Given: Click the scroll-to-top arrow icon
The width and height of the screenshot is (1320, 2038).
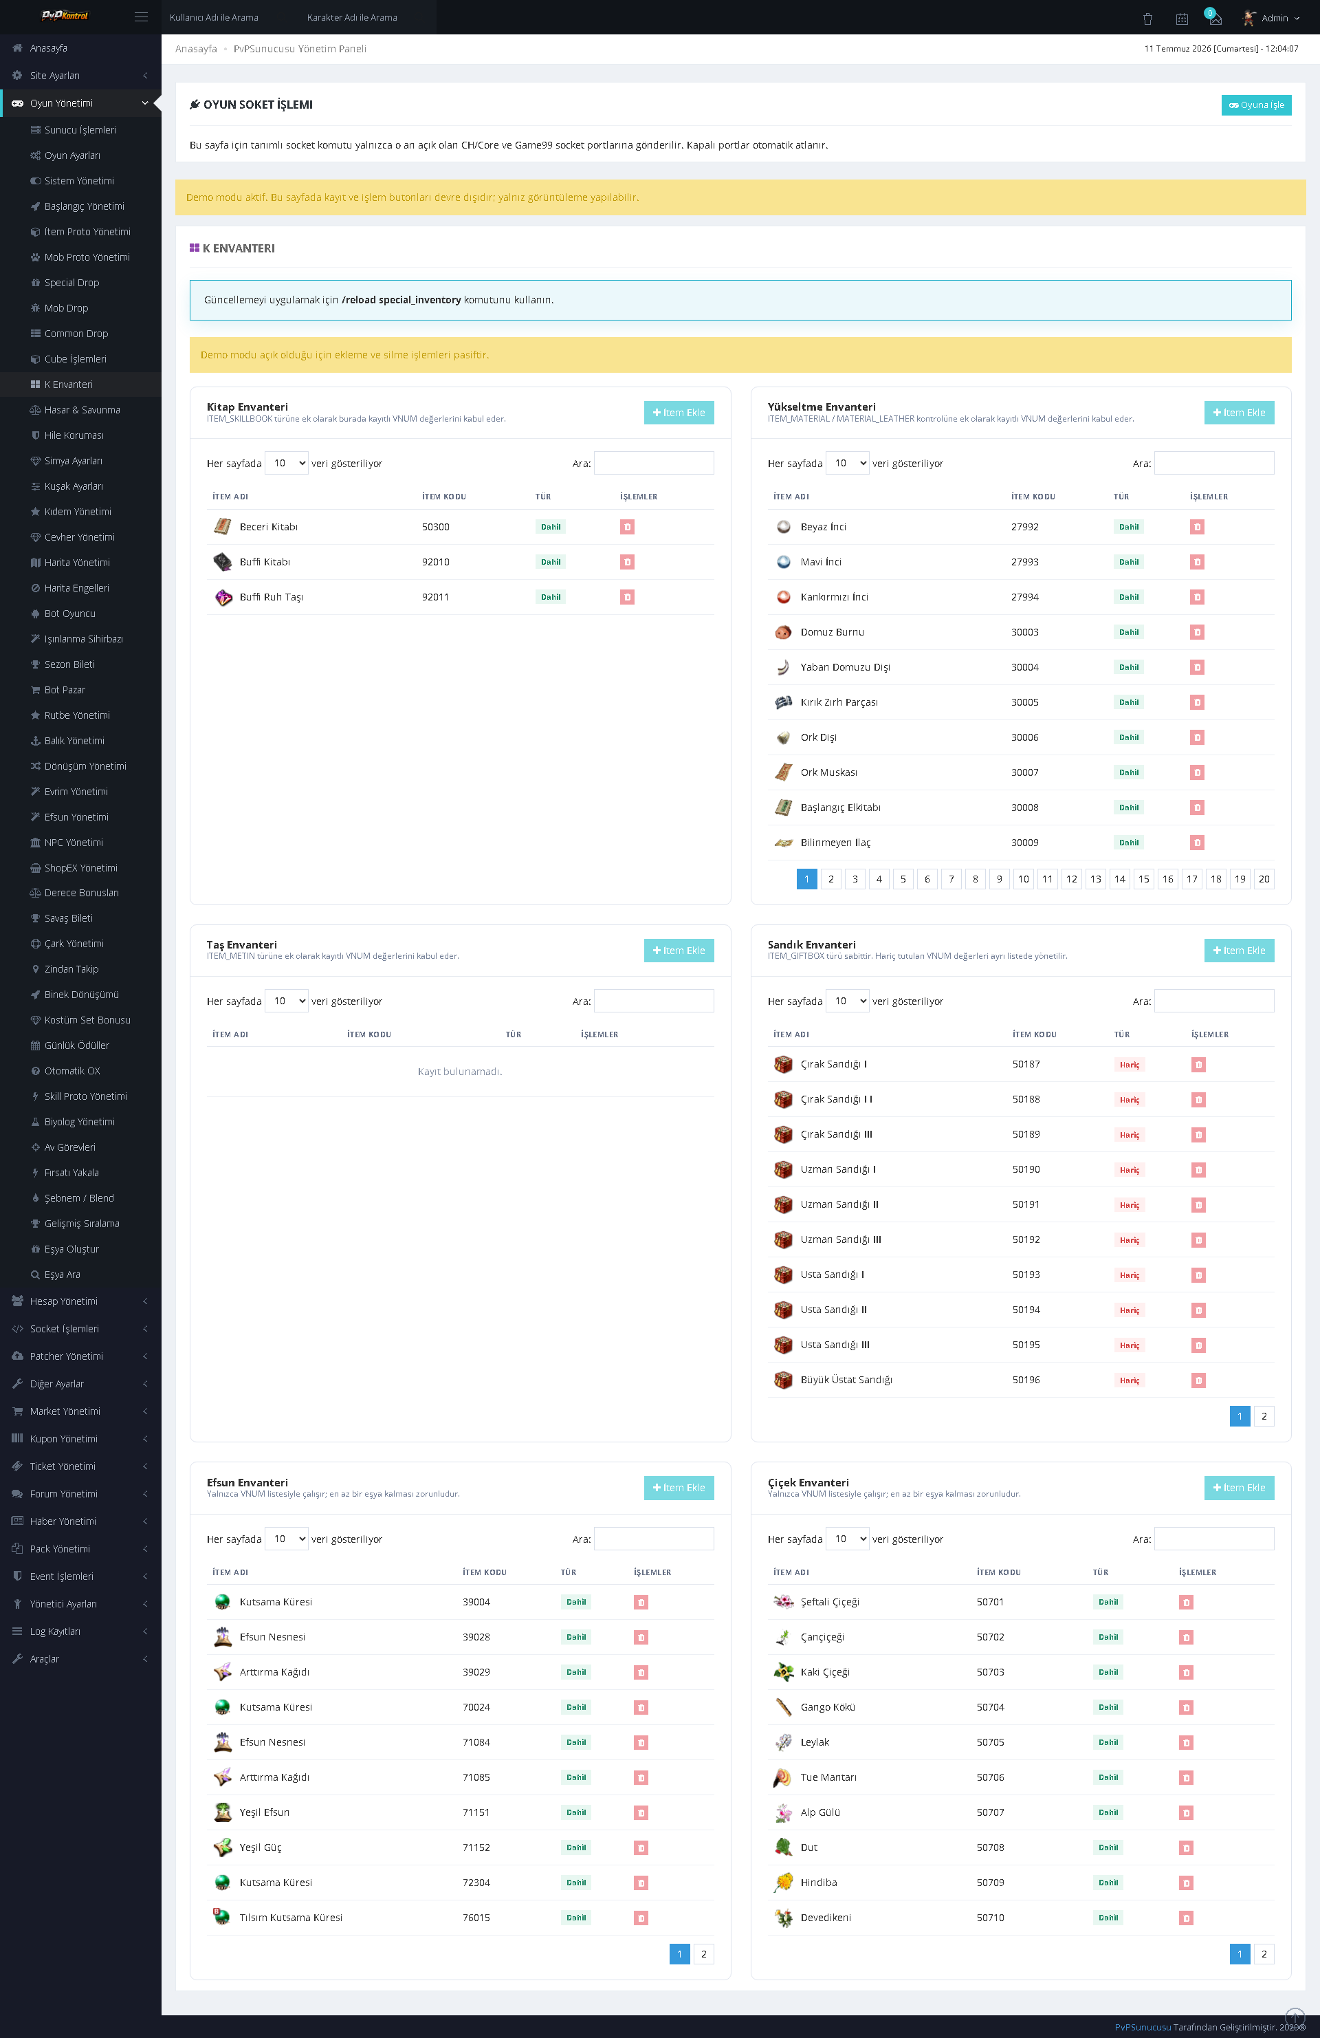Looking at the screenshot, I should point(1295,2017).
